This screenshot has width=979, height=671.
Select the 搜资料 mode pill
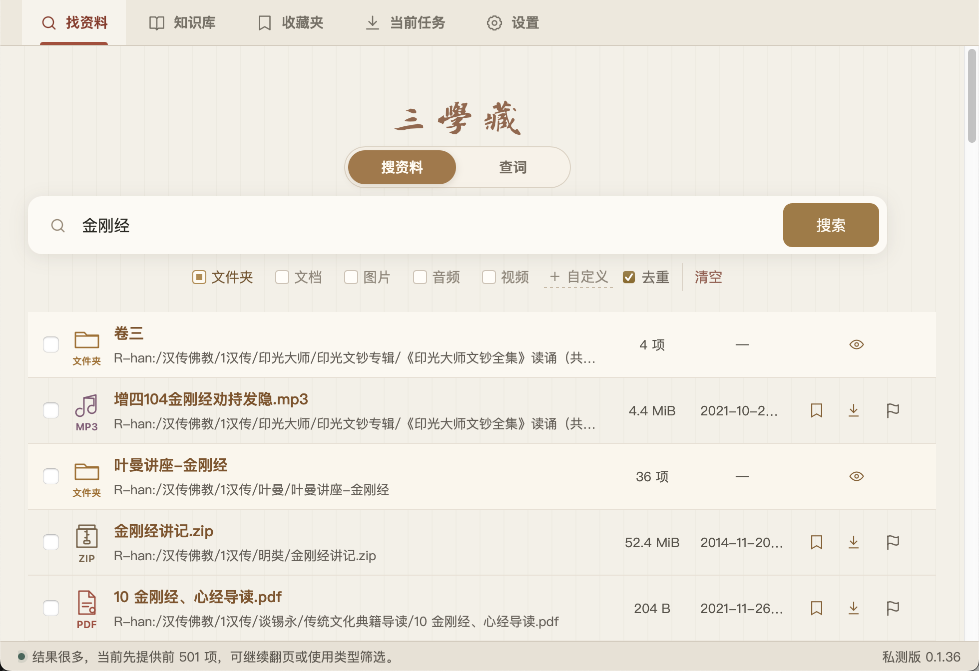pos(402,167)
